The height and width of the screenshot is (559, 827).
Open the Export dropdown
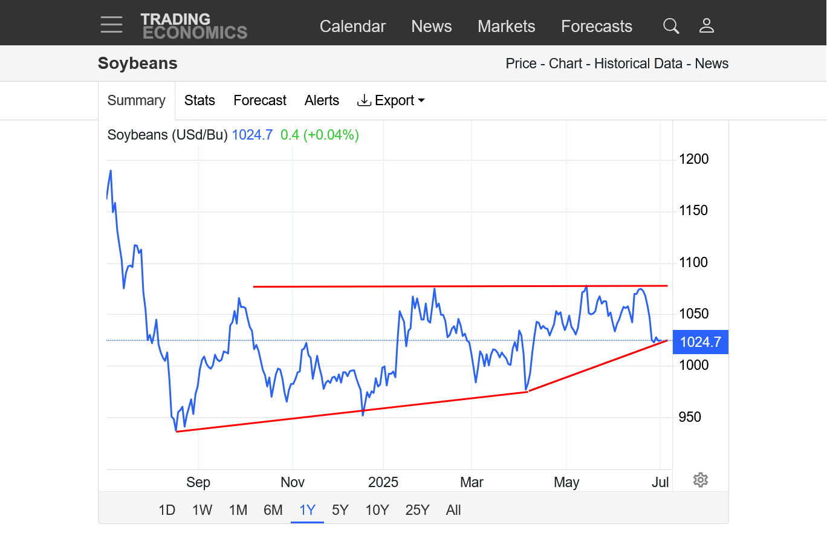point(391,100)
